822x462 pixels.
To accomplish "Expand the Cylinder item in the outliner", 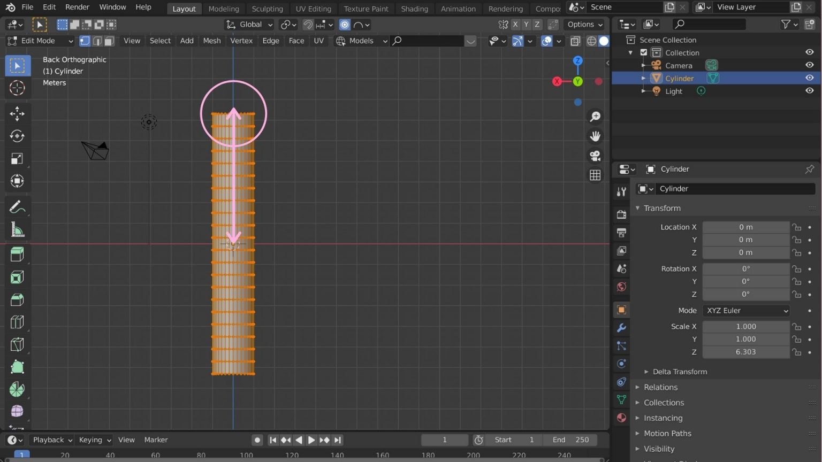I will (x=644, y=78).
